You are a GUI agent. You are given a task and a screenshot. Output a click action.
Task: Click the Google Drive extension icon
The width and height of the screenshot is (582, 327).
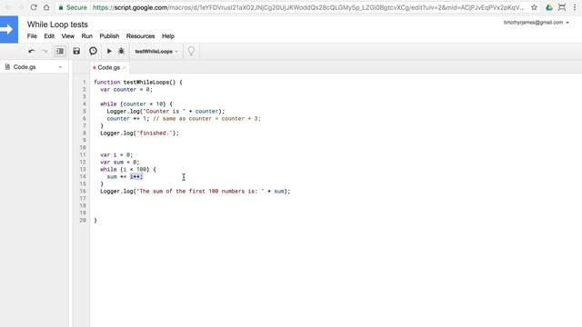(549, 7)
